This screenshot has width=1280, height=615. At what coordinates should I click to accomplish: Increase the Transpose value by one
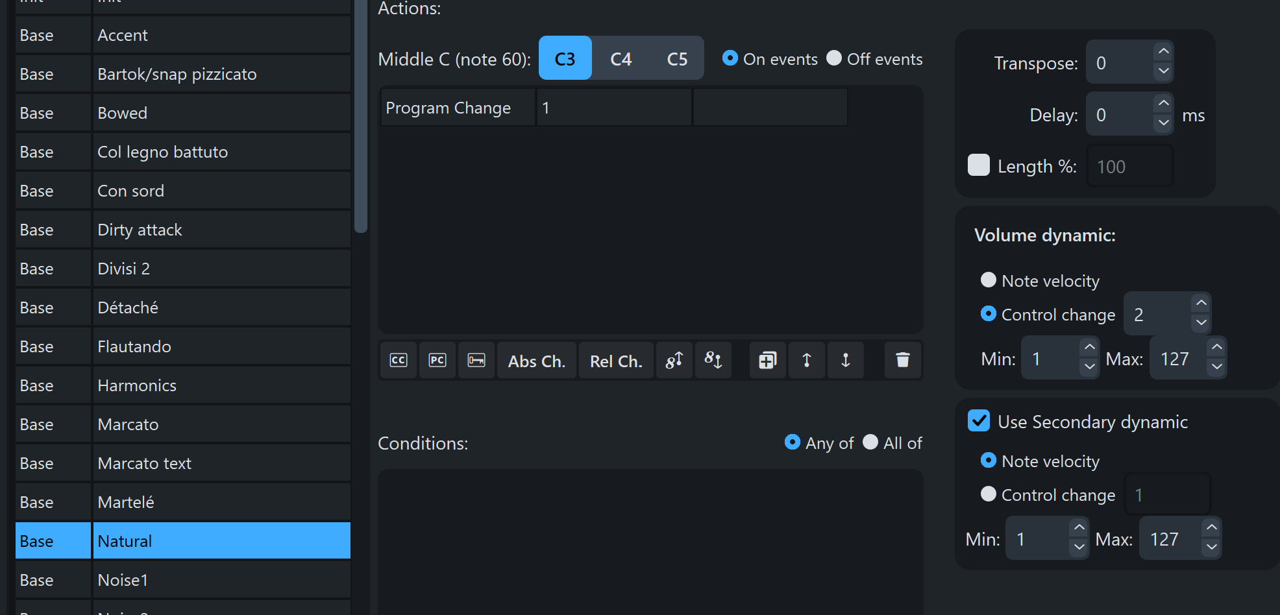point(1164,51)
